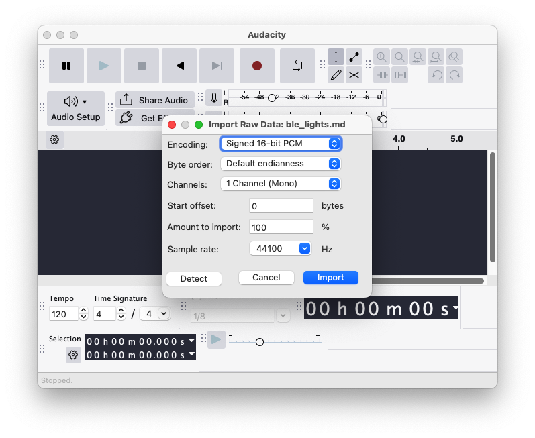Click the Import button
This screenshot has width=535, height=438.
(330, 278)
